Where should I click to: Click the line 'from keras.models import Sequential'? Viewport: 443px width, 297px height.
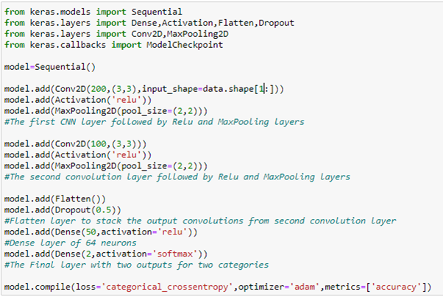pos(93,12)
